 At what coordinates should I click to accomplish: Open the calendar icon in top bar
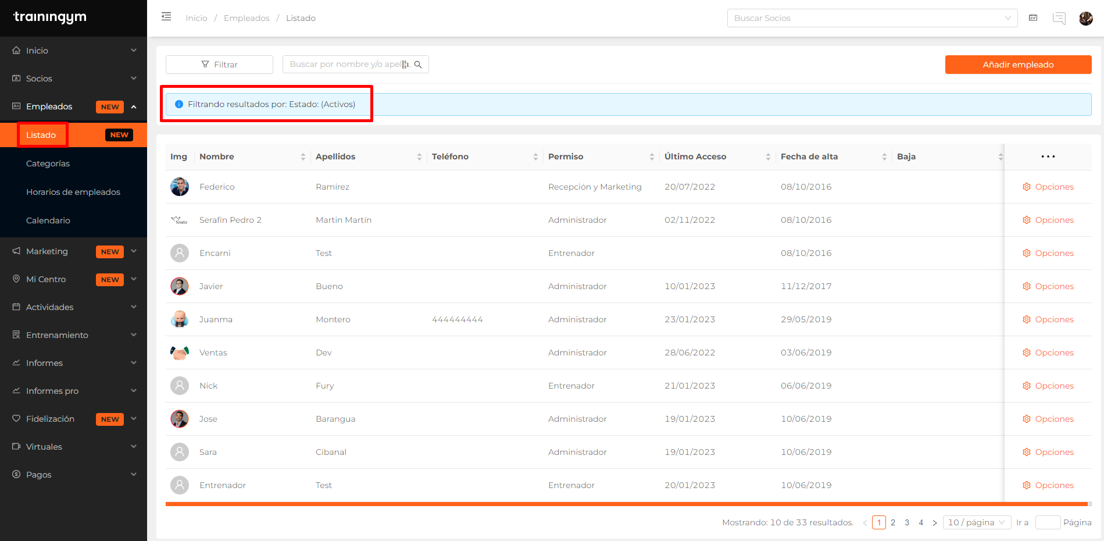tap(1033, 18)
